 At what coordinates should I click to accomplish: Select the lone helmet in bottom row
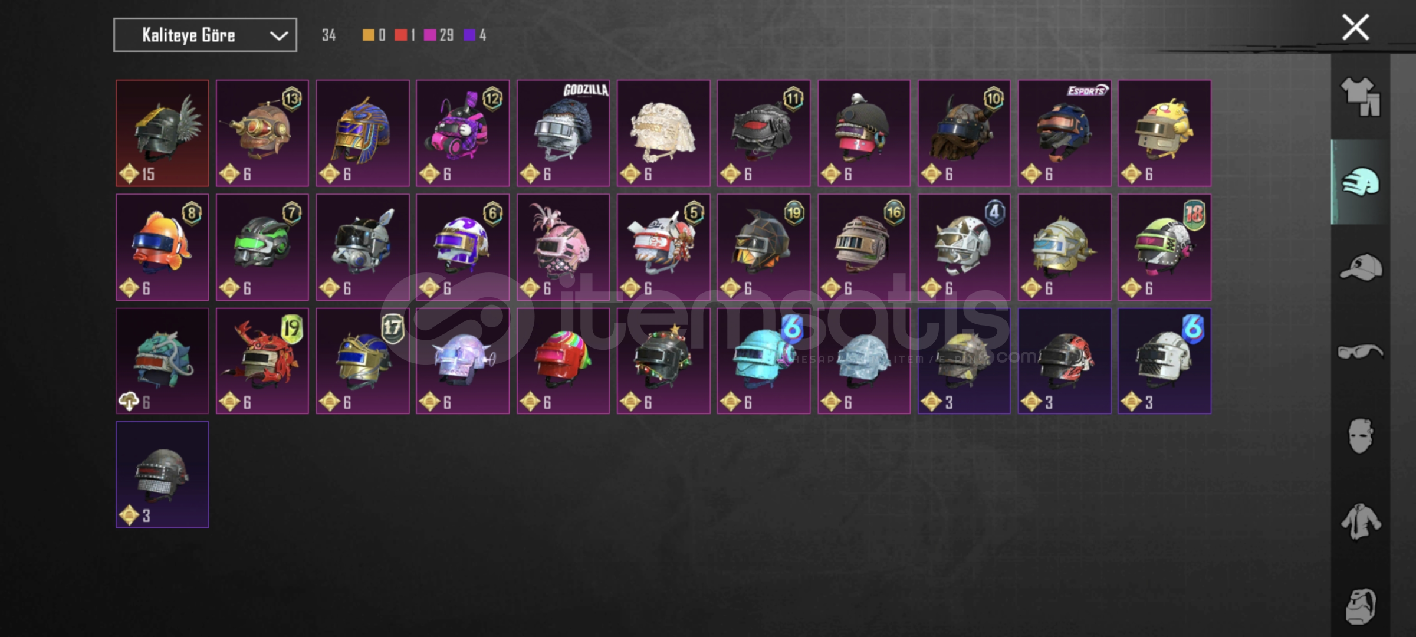coord(162,475)
